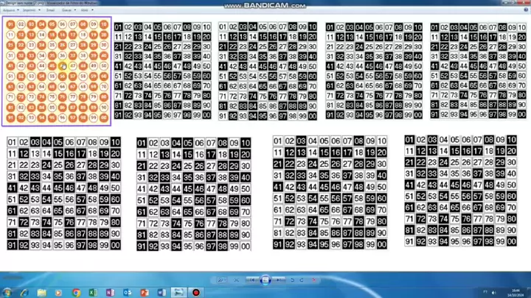Screen dimensions: 531x298
Task: Rotate the image counterclockwise
Action: pos(293,280)
